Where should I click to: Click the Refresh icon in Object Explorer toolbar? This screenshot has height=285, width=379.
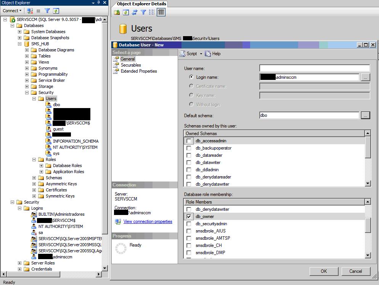[x=56, y=11]
